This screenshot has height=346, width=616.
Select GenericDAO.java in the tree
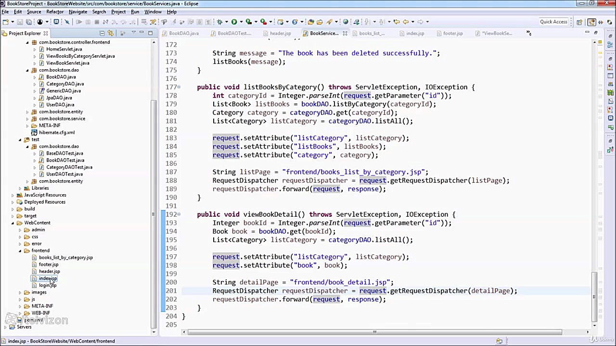pyautogui.click(x=64, y=91)
